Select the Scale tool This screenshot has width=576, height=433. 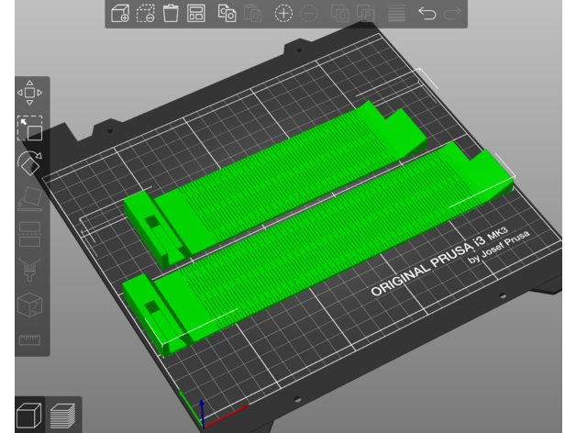click(30, 128)
